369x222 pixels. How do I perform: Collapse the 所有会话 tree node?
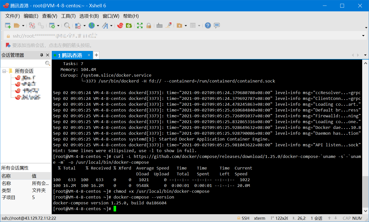(4, 71)
